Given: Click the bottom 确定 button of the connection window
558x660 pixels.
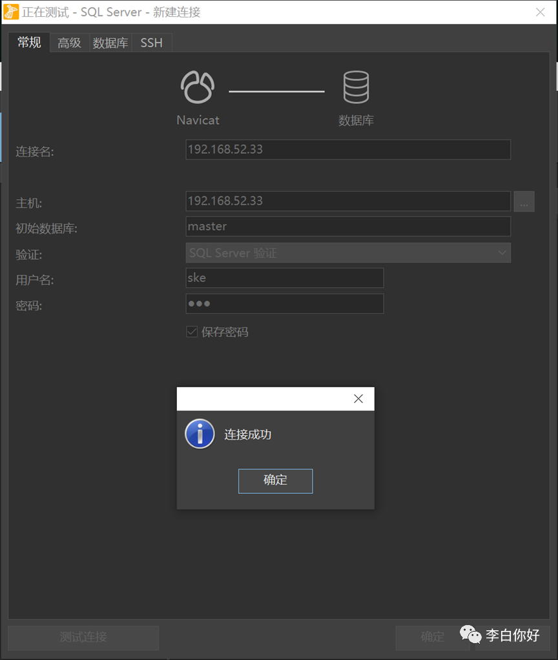Looking at the screenshot, I should coord(433,637).
